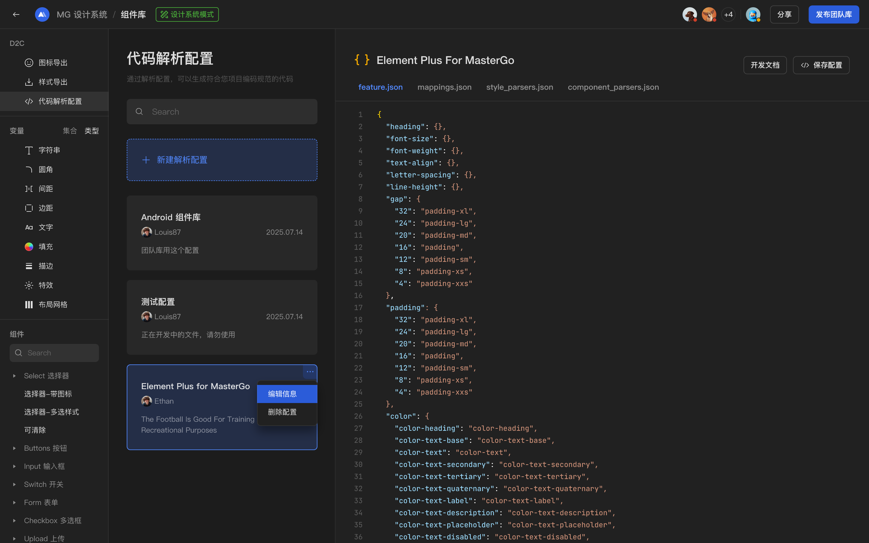The width and height of the screenshot is (869, 543).
Task: Select the 字符串 text variable icon
Action: (x=29, y=150)
